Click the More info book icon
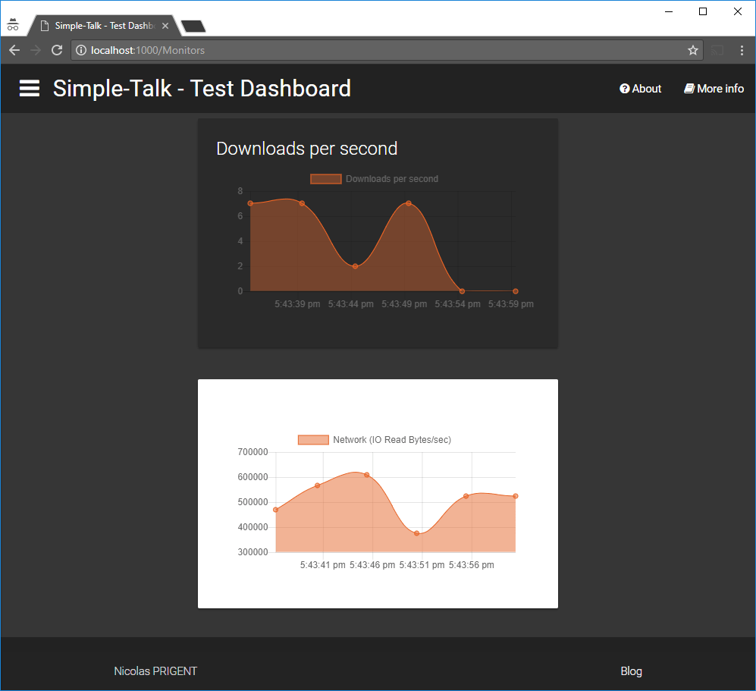 (689, 89)
